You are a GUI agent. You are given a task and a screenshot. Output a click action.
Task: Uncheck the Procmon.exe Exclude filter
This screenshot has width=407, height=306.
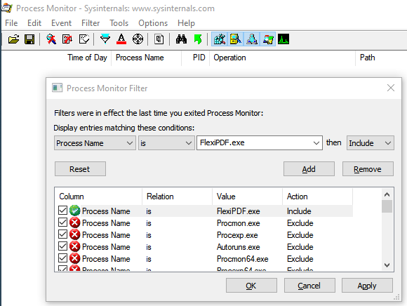[63, 222]
